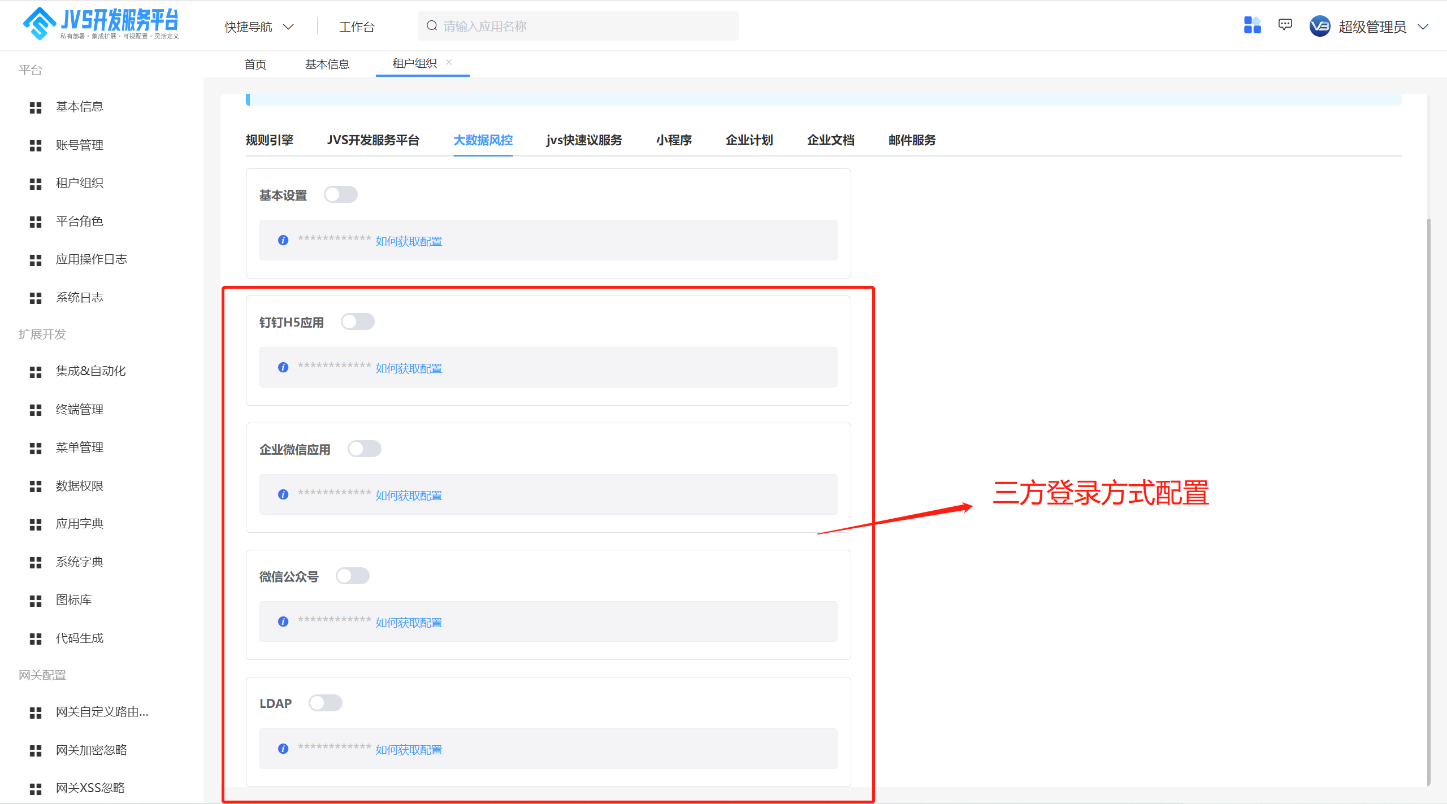This screenshot has width=1447, height=804.
Task: Expand the 快捷导航 dropdown
Action: click(x=259, y=27)
